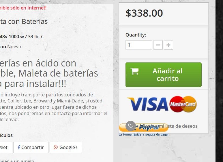Click the heart wishlist icon

(x=131, y=126)
